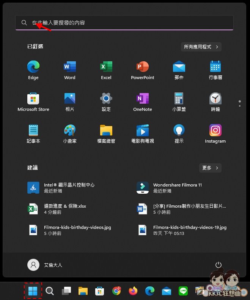250x300 pixels.
Task: Open [分享] Filmora製作小朋友生日影片 Word document
Action: pos(181,209)
